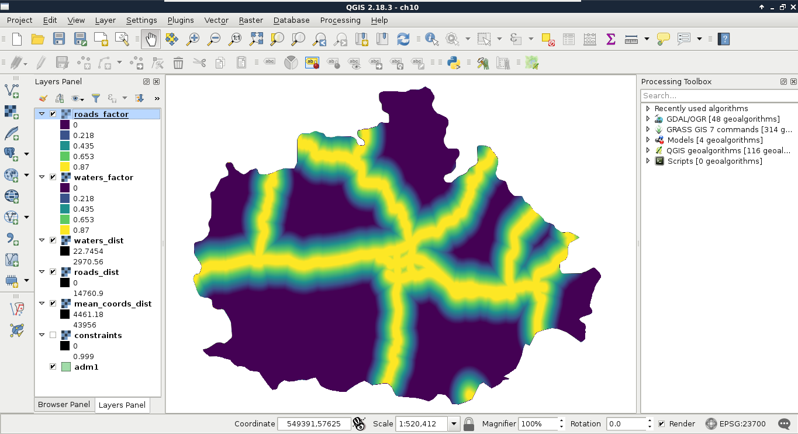This screenshot has height=434, width=798.
Task: Open the Scale dropdown list
Action: pyautogui.click(x=454, y=424)
